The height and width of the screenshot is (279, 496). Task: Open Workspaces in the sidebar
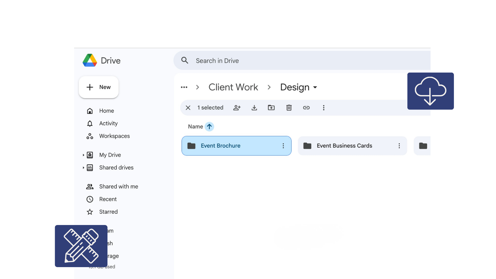pyautogui.click(x=114, y=136)
